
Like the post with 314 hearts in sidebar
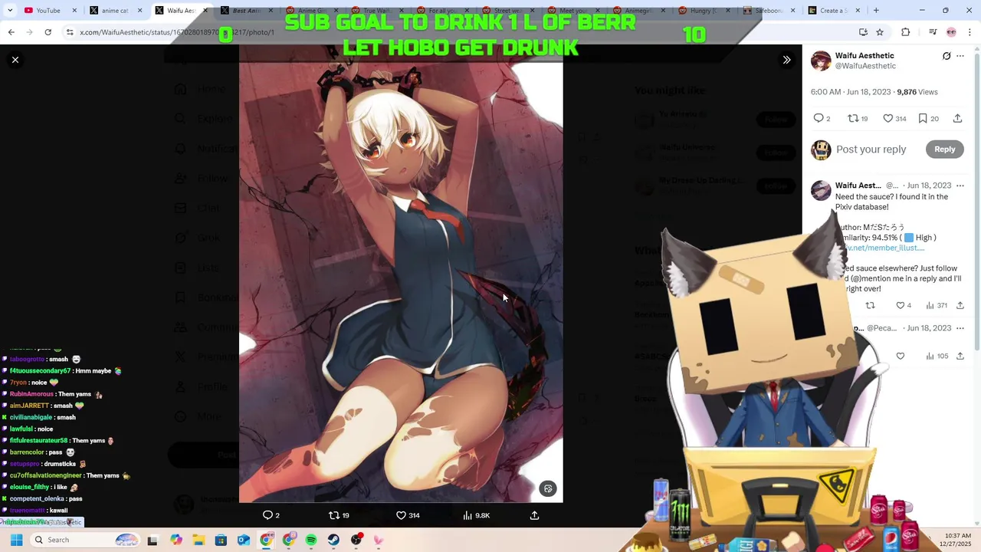coord(887,118)
